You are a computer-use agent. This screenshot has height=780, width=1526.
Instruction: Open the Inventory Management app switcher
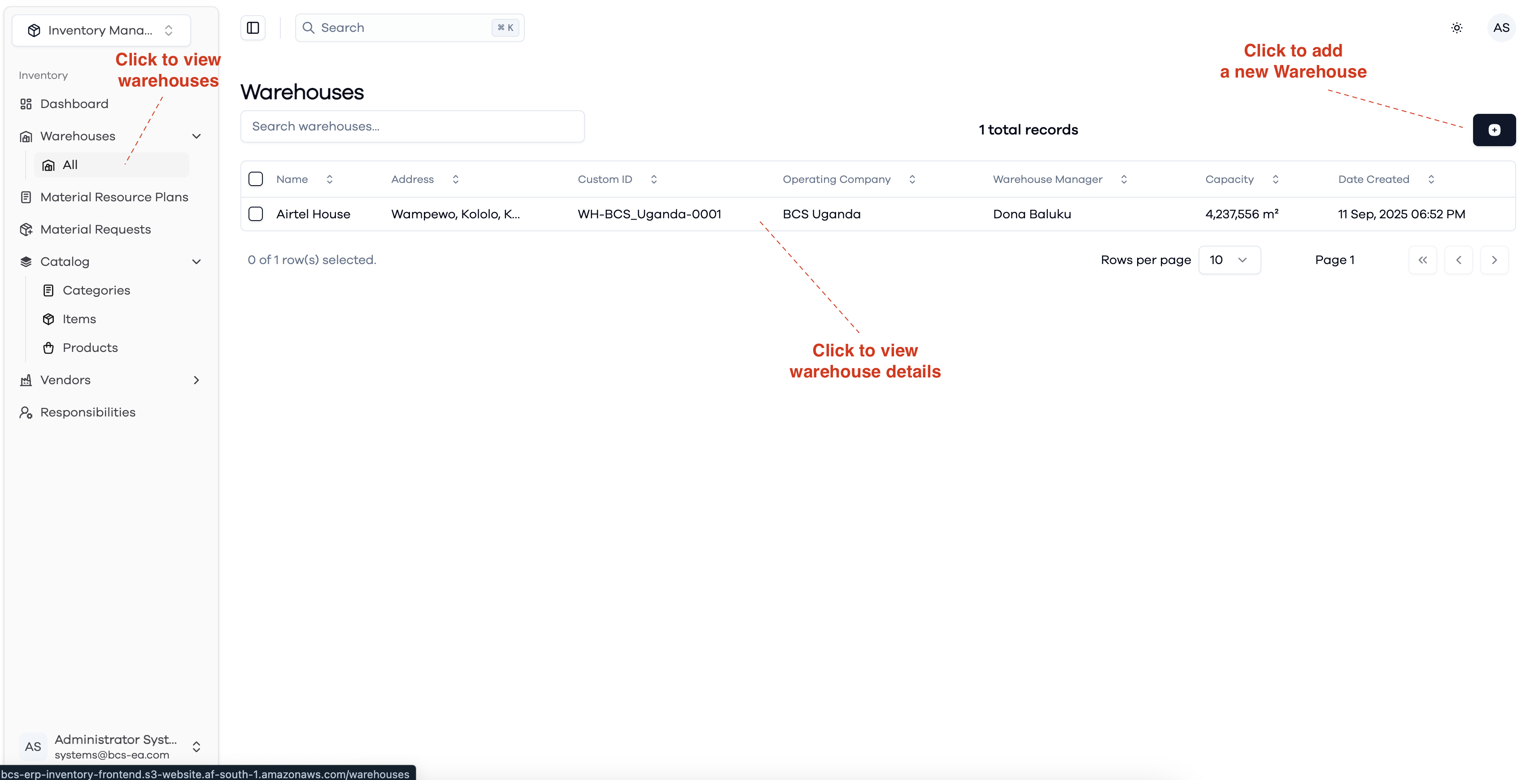click(101, 30)
